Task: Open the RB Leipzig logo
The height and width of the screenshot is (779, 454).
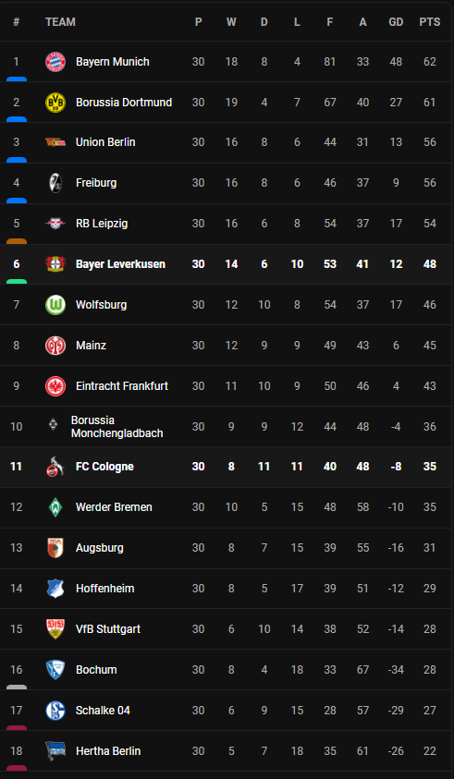Action: [55, 224]
